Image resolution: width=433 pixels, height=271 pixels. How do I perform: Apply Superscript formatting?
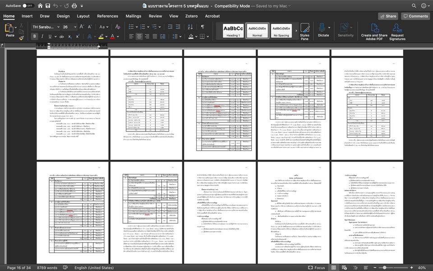point(78,36)
